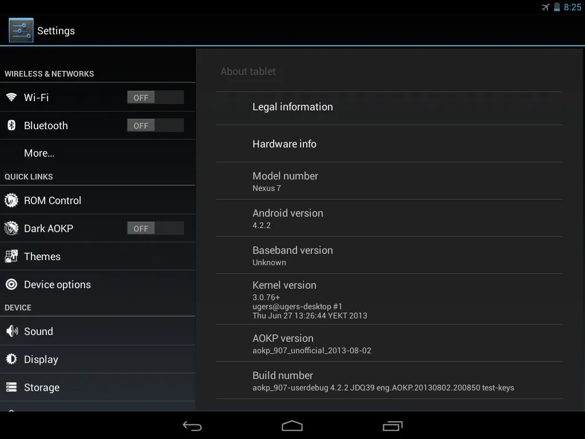Click the Dark AOKP label
585x439 pixels.
[x=49, y=228]
